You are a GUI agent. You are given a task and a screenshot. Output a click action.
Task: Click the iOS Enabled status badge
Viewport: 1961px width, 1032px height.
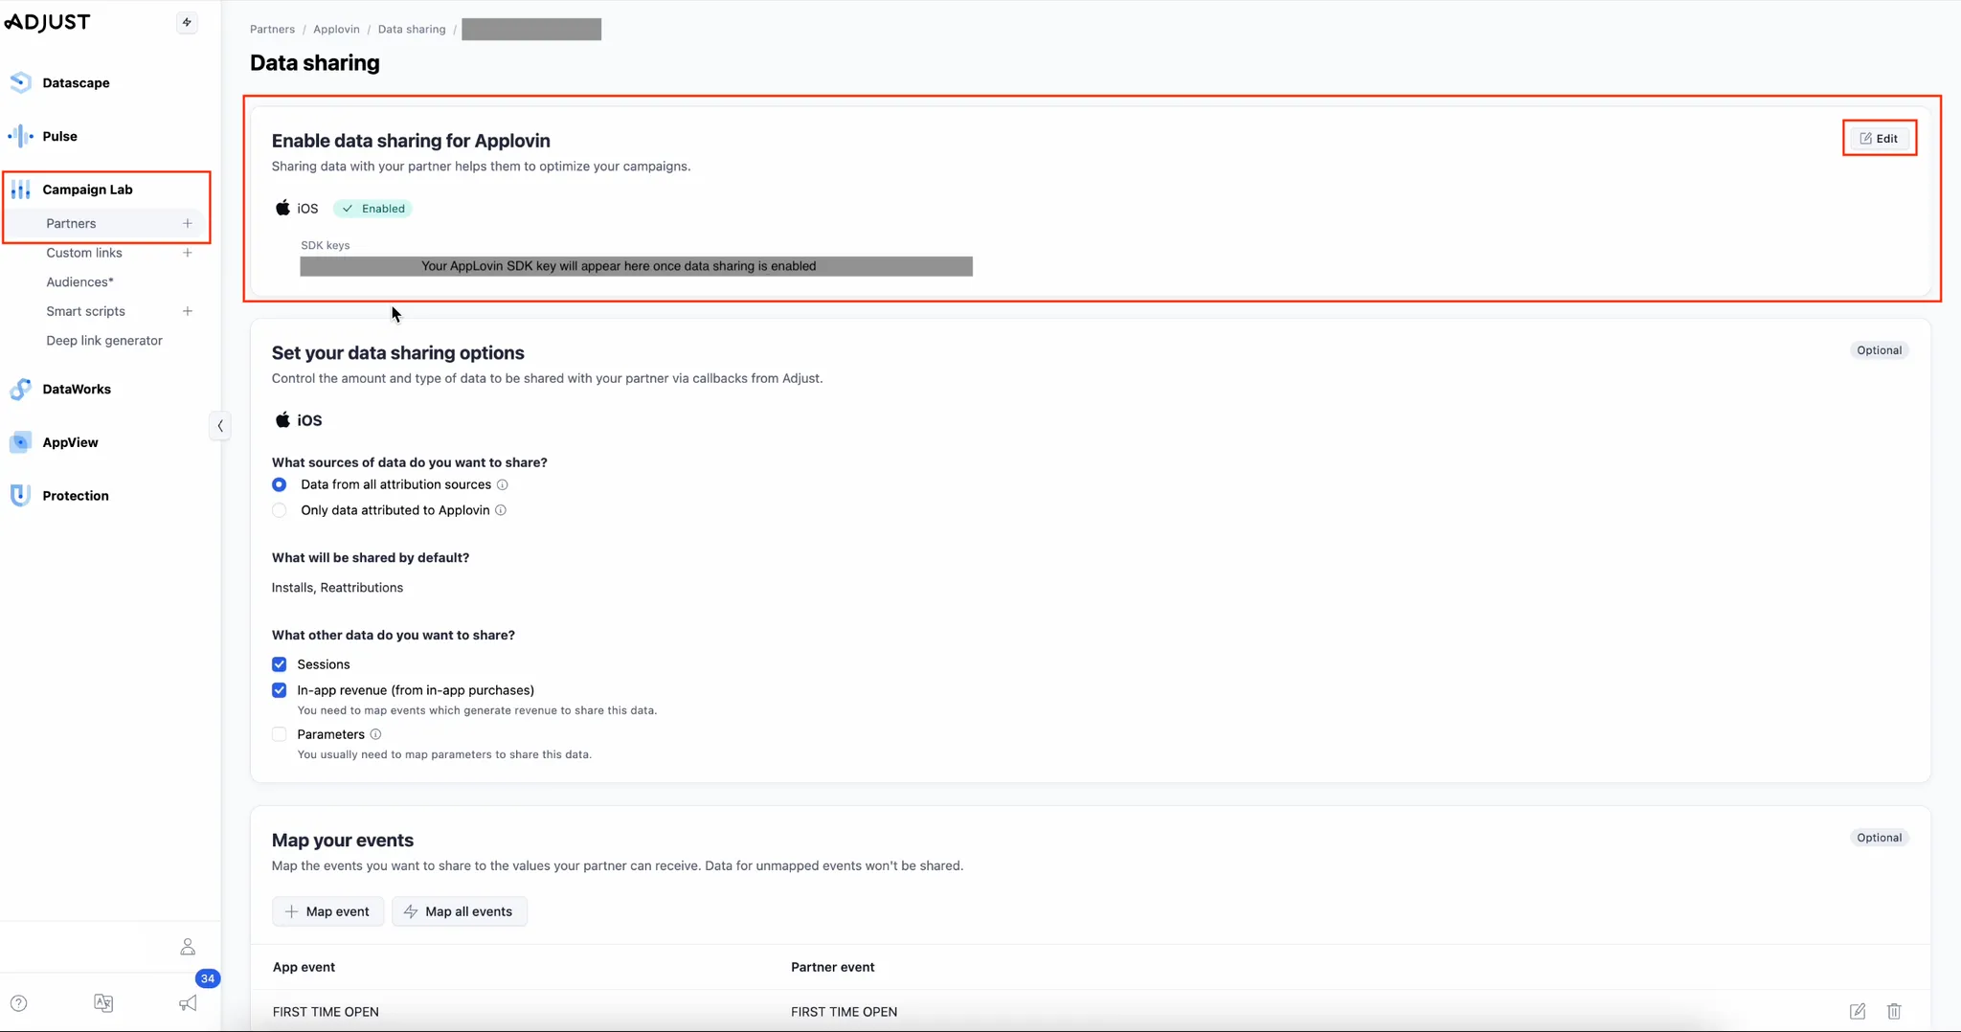pos(372,209)
